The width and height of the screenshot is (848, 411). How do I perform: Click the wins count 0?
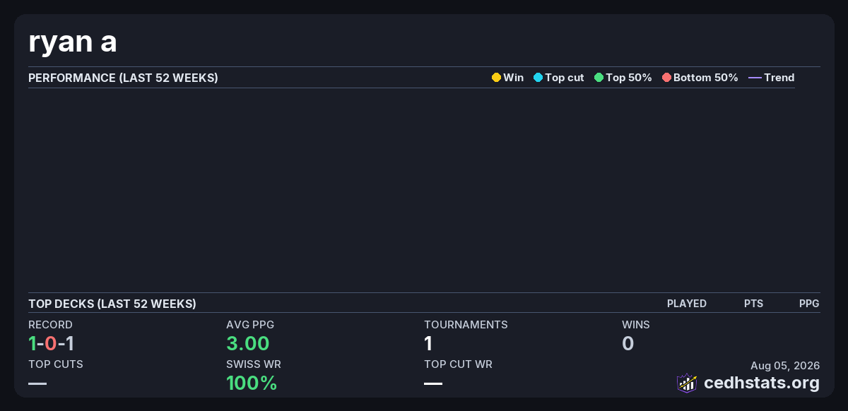click(628, 344)
